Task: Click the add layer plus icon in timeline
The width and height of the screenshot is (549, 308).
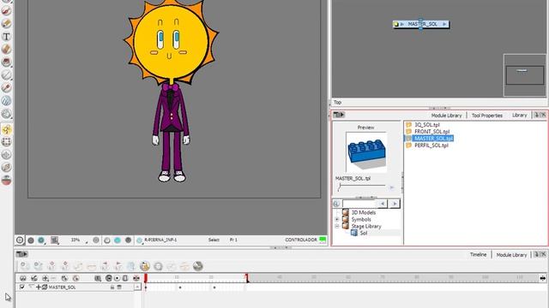Action: click(45, 278)
